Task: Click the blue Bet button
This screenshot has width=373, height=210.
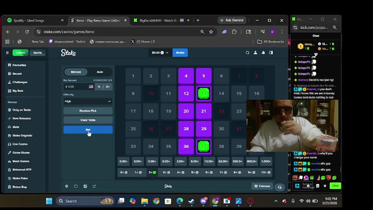Action: tap(88, 130)
